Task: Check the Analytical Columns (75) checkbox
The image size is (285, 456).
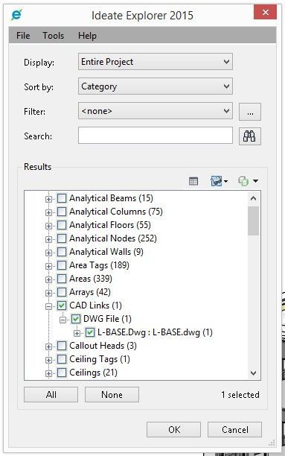Action: (x=62, y=212)
